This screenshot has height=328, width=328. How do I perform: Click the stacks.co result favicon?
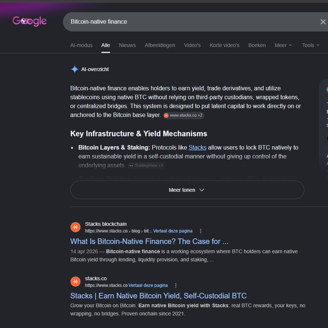(76, 281)
